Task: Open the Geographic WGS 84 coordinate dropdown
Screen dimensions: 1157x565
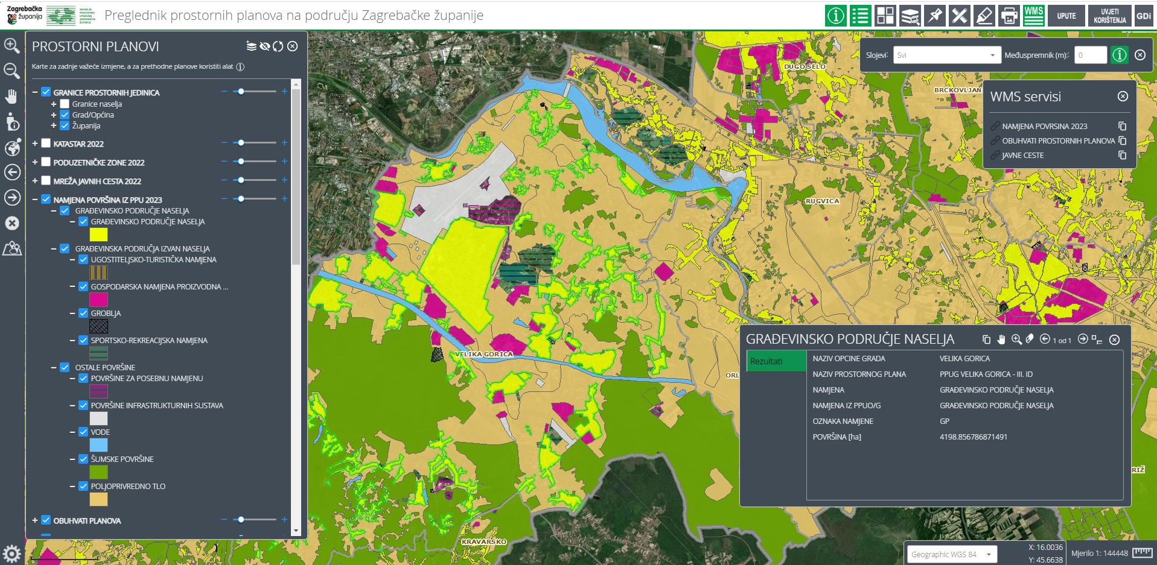Action: click(951, 554)
